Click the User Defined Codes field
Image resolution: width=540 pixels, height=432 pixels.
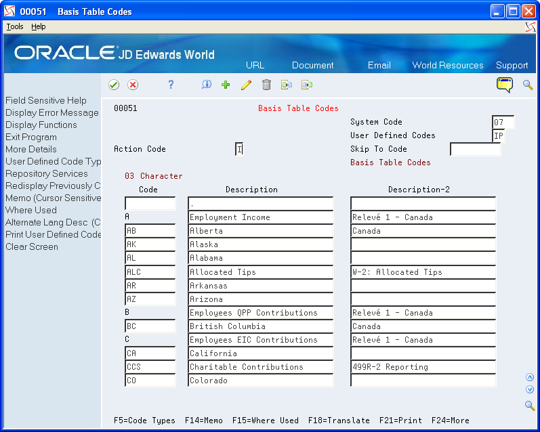(x=498, y=135)
